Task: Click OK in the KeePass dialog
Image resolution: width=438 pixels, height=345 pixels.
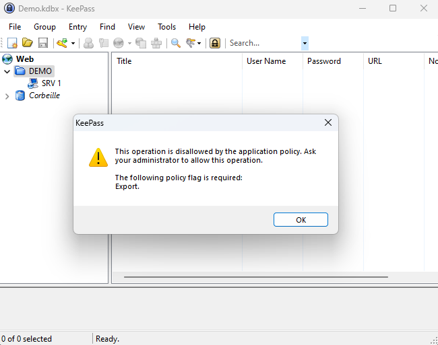Action: (301, 220)
